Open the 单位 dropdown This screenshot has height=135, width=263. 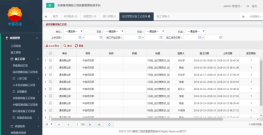point(73,31)
